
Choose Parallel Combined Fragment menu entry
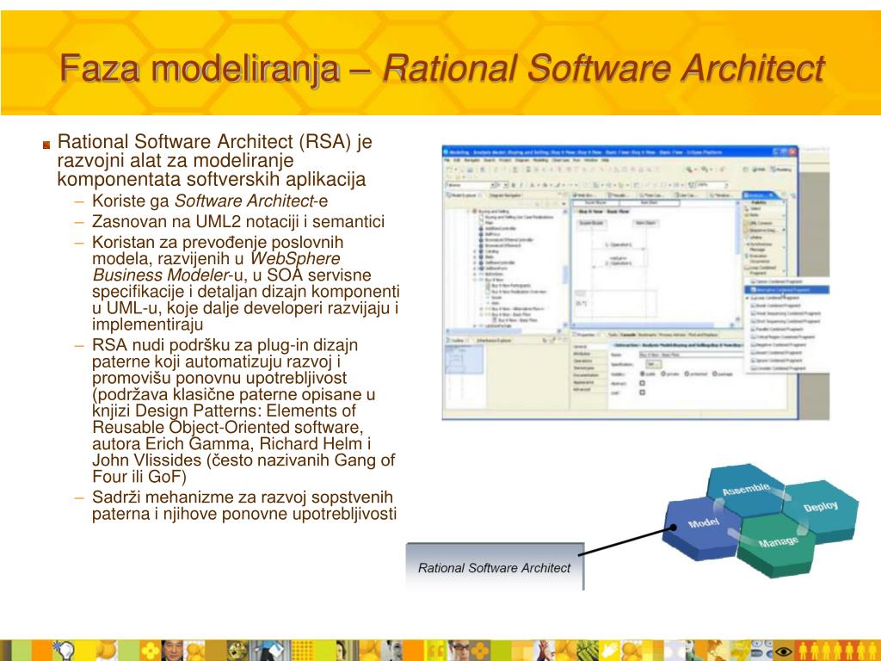(779, 330)
